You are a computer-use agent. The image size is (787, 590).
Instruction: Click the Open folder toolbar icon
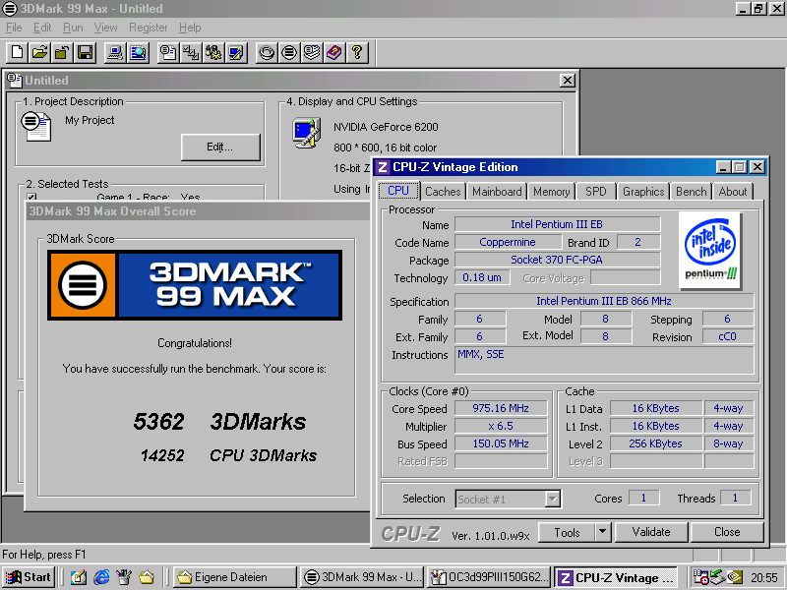tap(39, 52)
